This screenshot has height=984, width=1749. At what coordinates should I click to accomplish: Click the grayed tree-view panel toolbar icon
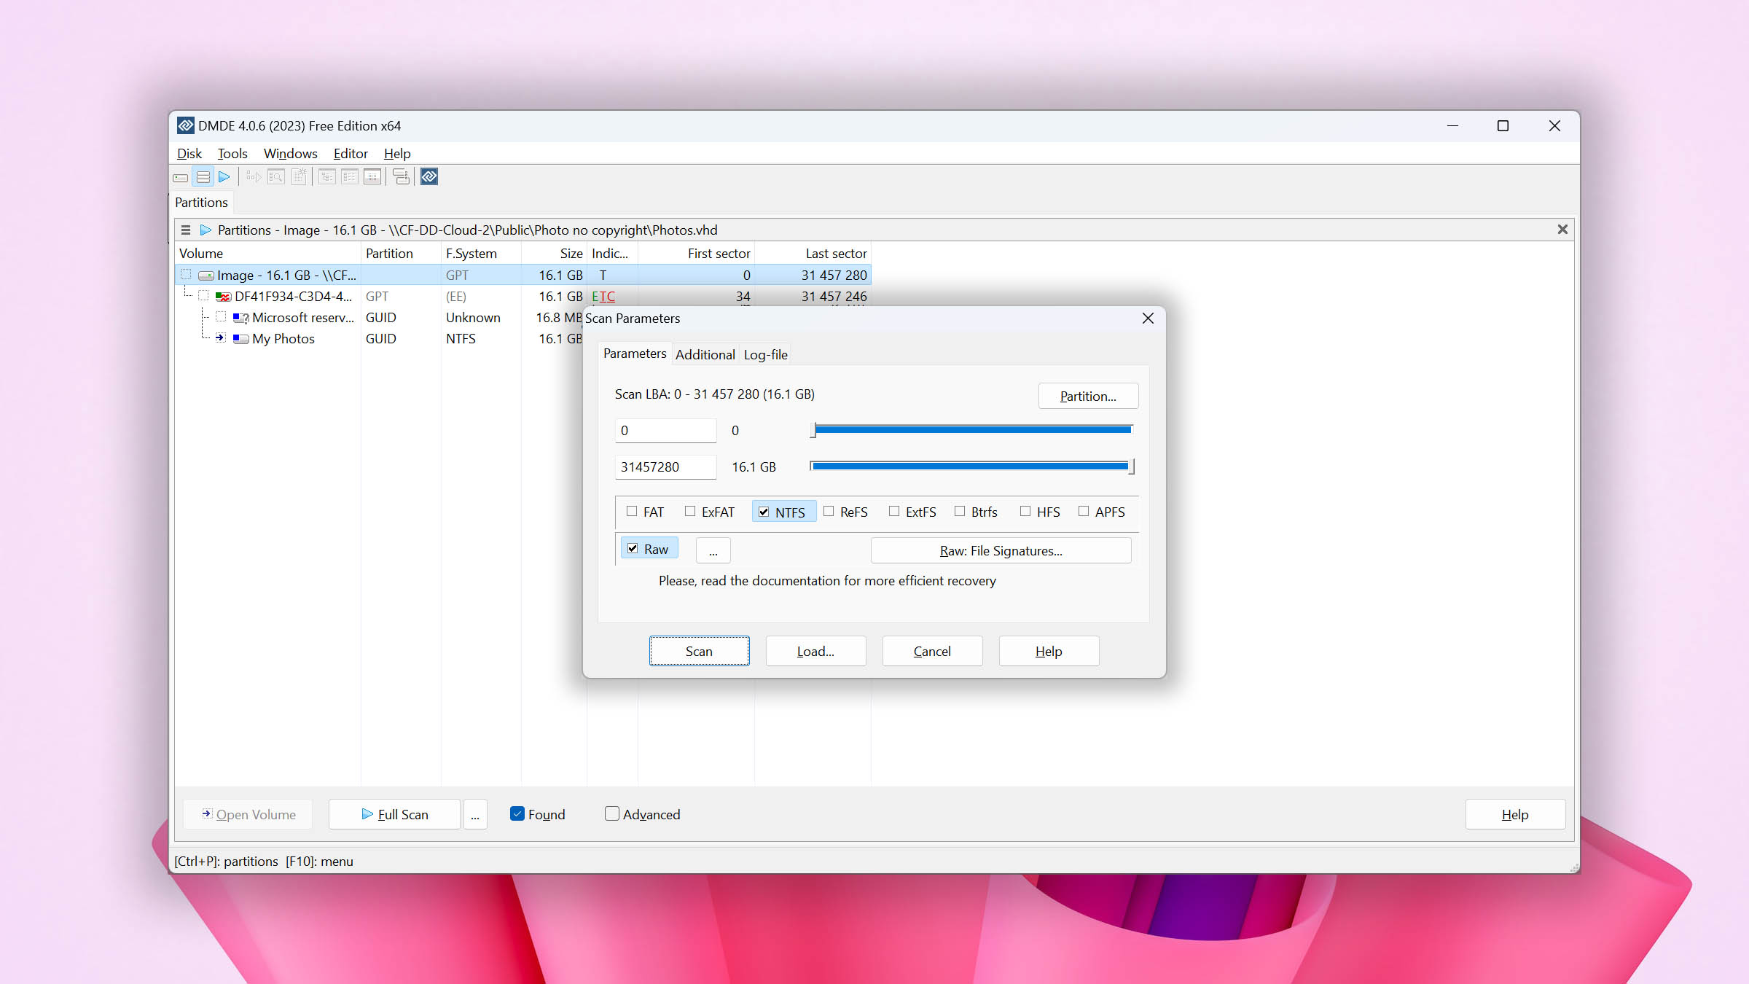click(x=327, y=177)
